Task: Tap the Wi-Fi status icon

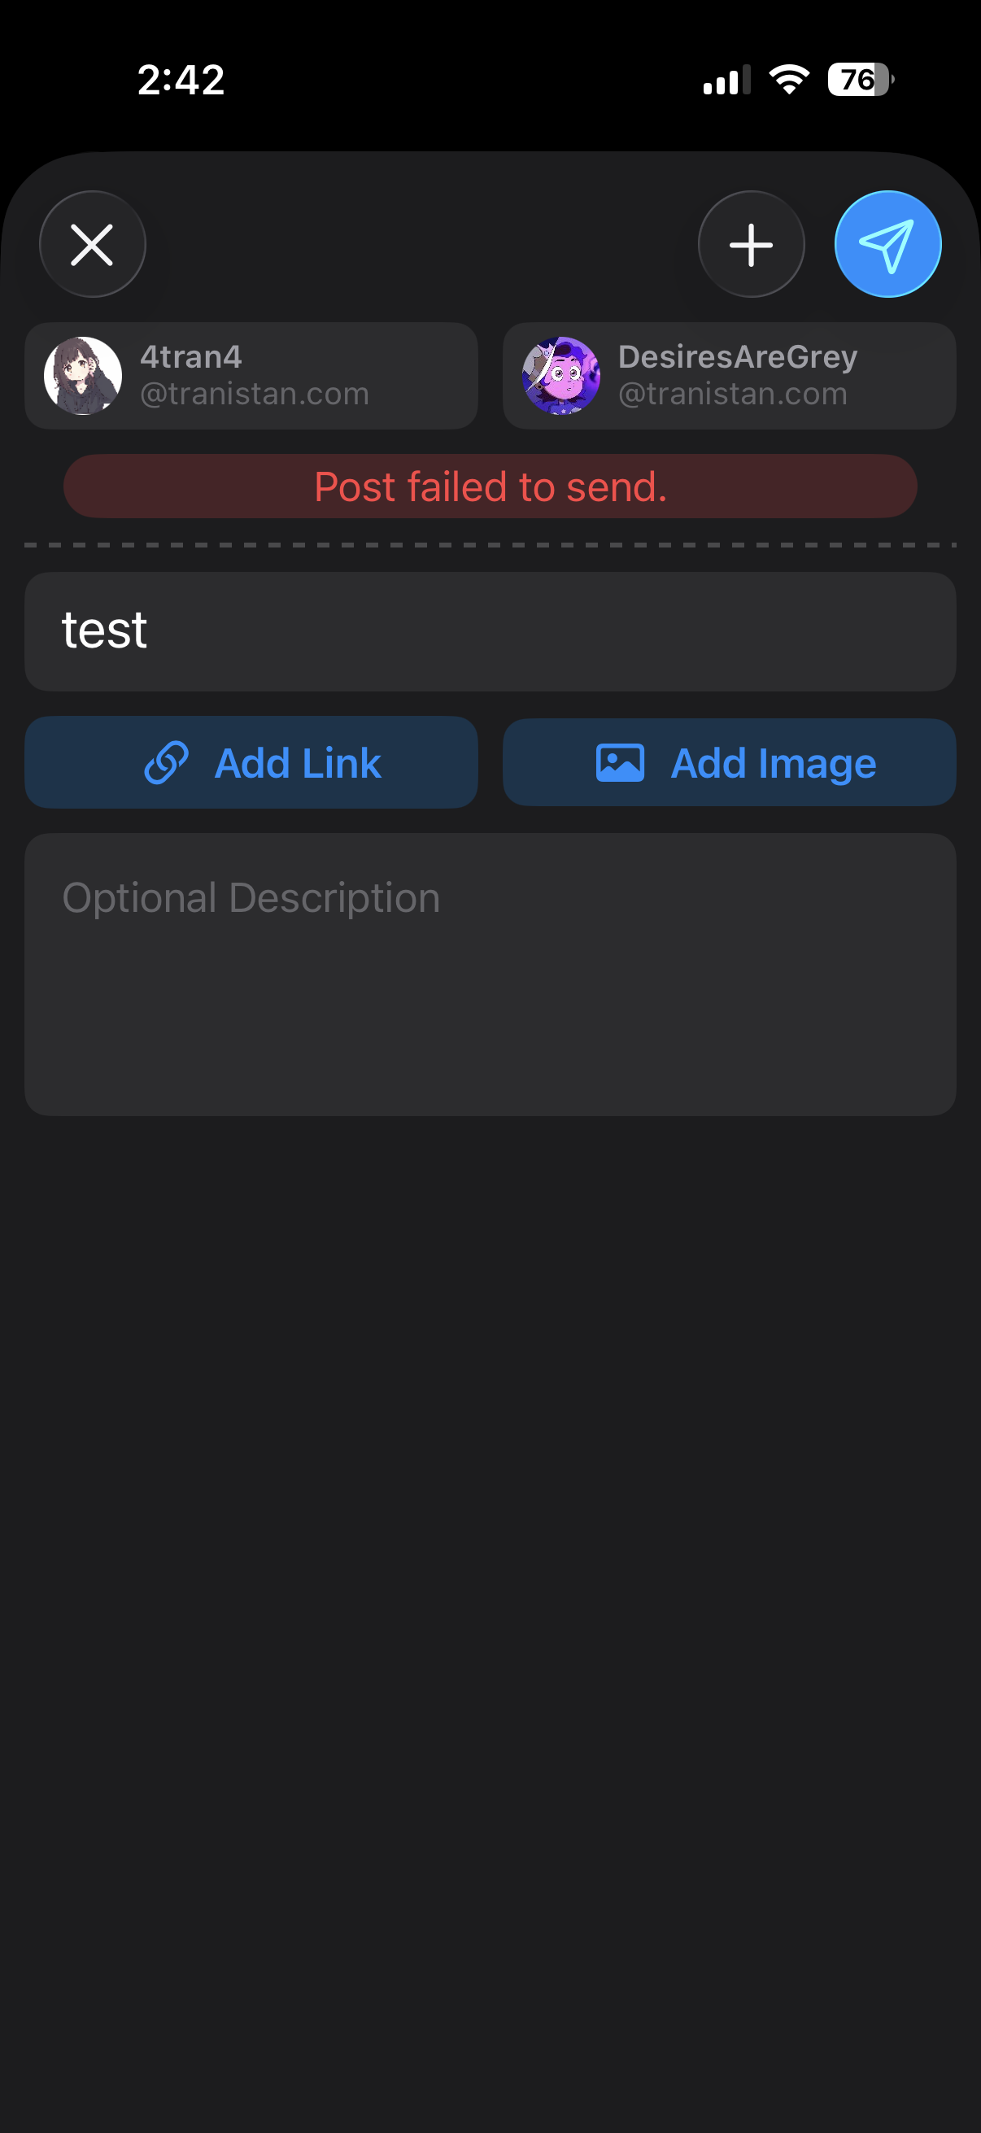Action: (x=789, y=80)
